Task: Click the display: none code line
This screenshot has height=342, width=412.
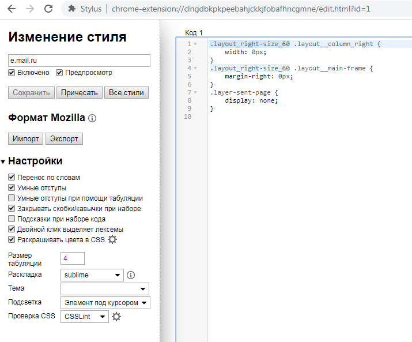Action: coord(251,100)
